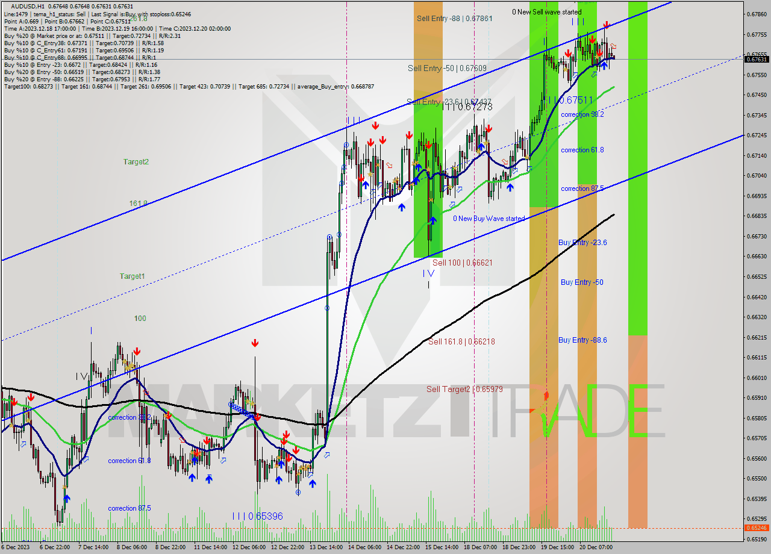Viewport: 771px width, 554px height.
Task: Select the green 'Target2' label
Action: pyautogui.click(x=136, y=162)
